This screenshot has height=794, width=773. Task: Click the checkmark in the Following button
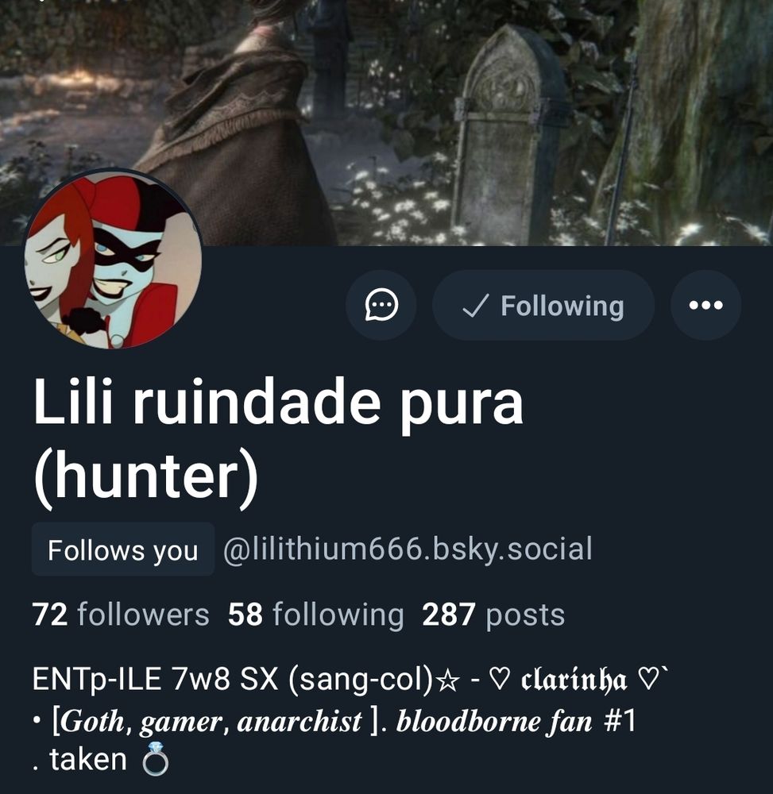coord(476,306)
